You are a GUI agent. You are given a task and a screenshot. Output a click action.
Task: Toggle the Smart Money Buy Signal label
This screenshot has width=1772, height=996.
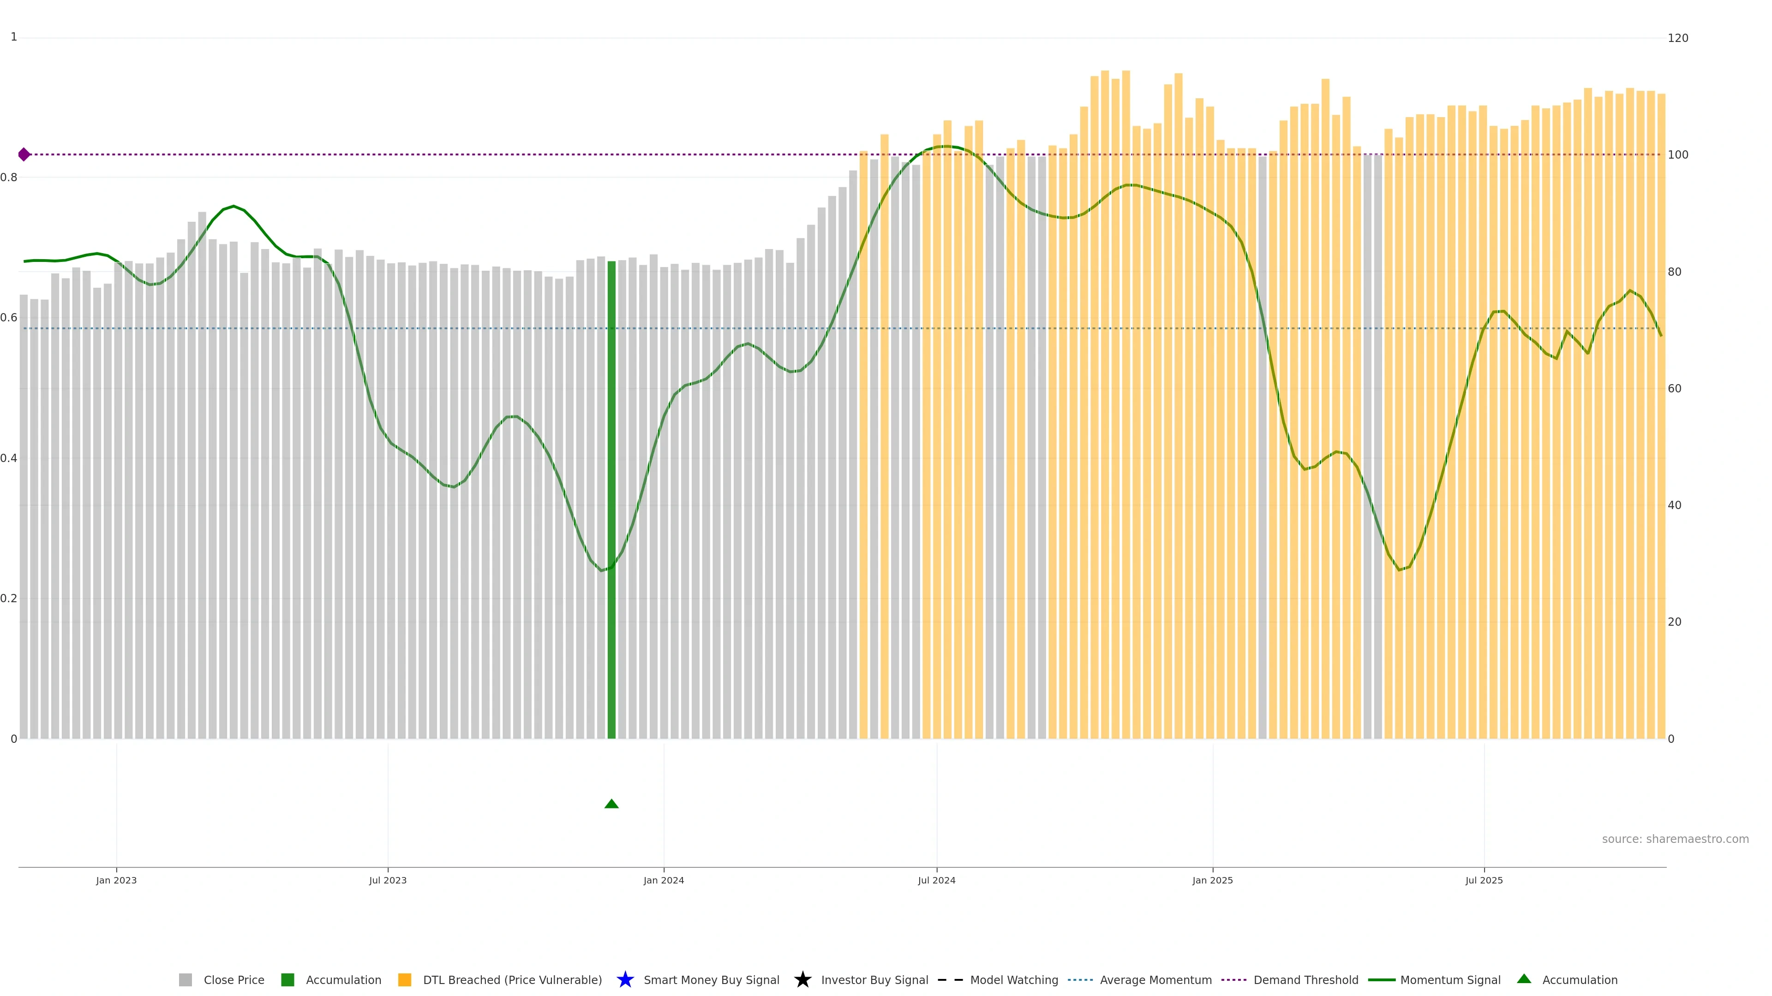pos(711,979)
